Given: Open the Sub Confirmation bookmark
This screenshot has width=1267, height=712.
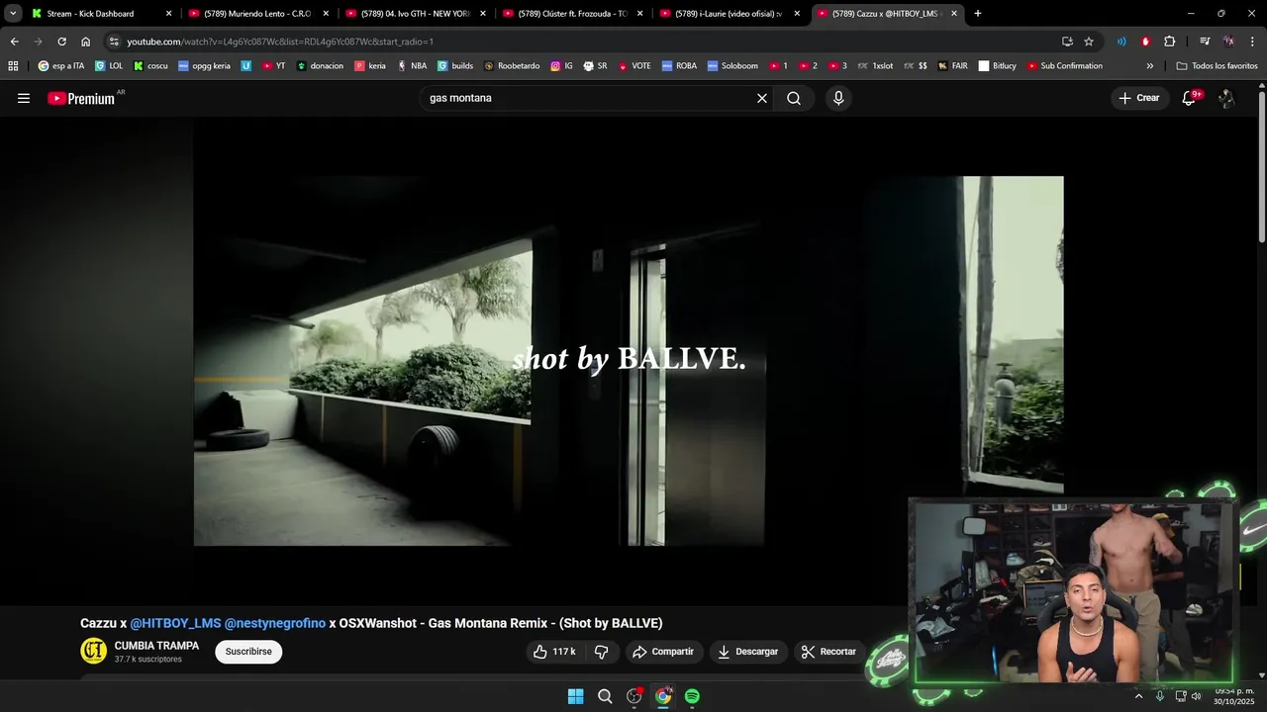Looking at the screenshot, I should 1065,66.
